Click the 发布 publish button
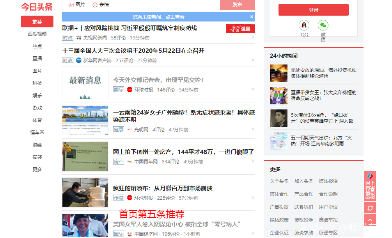 pos(237,5)
